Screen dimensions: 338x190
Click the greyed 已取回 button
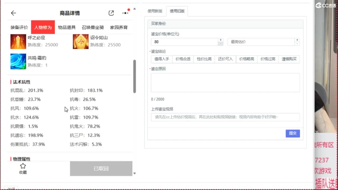(x=101, y=168)
